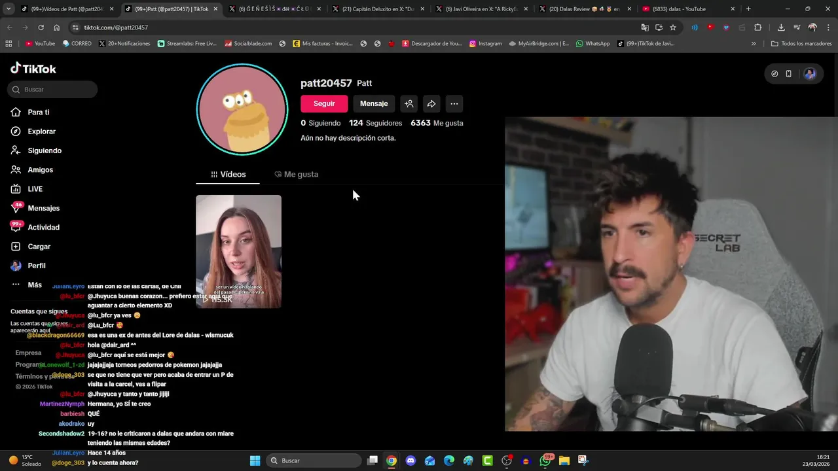Switch to the Javi Oliveira X tab
The image size is (838, 471).
[x=481, y=9]
